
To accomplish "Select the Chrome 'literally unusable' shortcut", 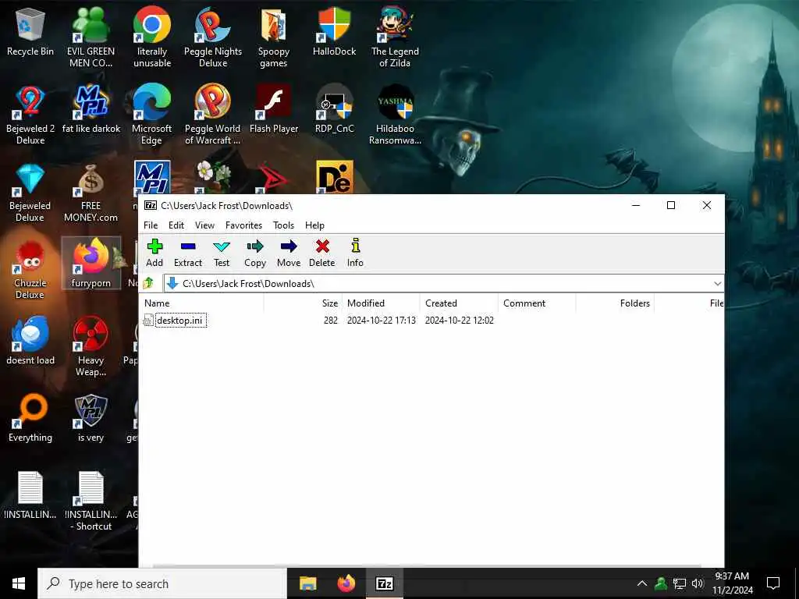I will click(x=152, y=38).
